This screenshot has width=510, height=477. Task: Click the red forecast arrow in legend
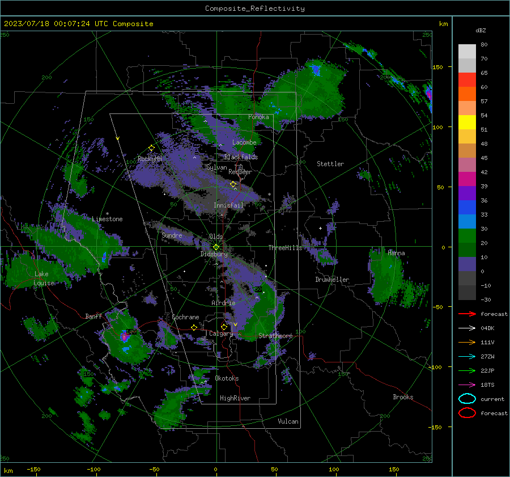[x=467, y=314]
